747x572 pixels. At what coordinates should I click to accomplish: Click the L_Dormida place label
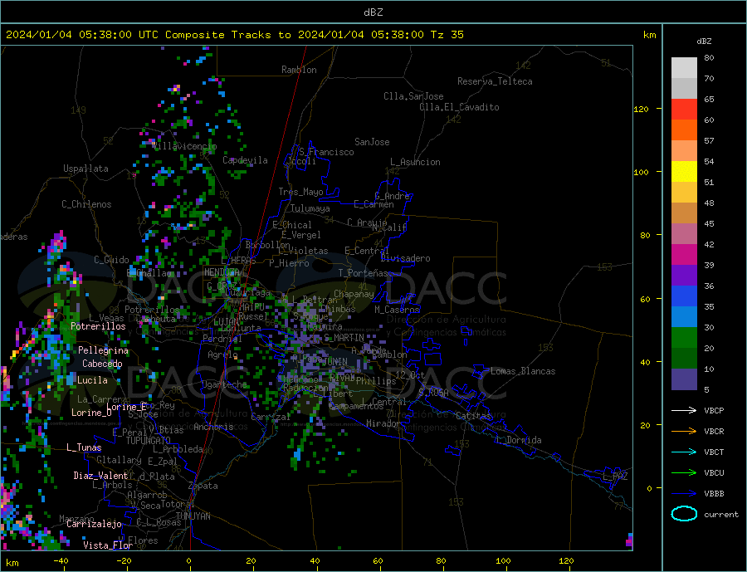tap(520, 439)
